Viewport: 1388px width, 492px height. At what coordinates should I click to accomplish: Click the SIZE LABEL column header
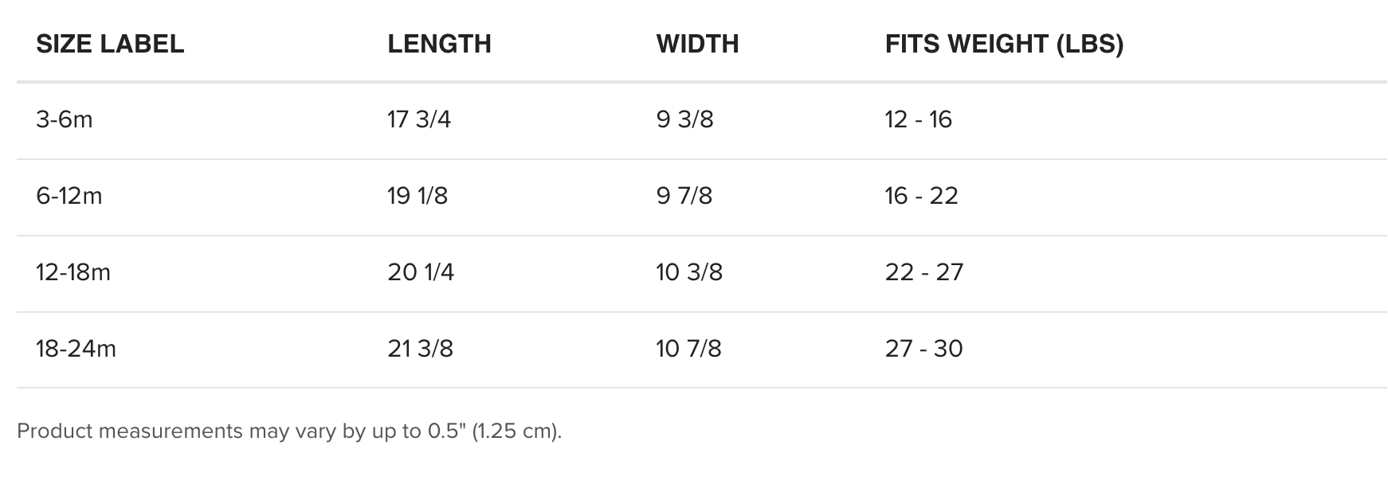click(110, 44)
